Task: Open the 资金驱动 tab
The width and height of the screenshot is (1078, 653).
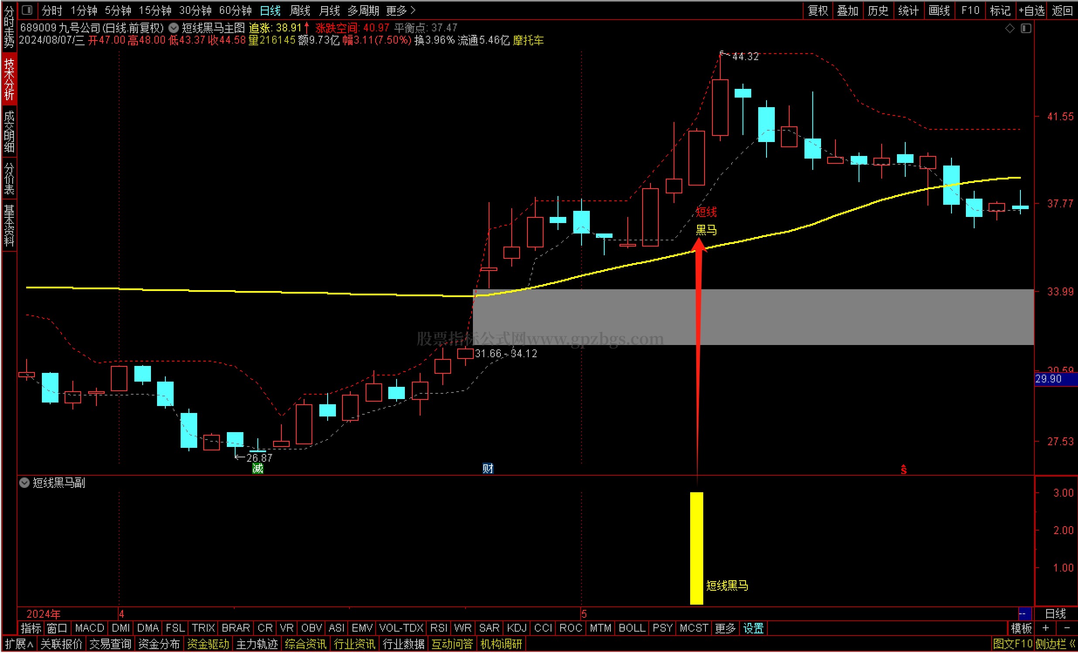Action: click(208, 644)
